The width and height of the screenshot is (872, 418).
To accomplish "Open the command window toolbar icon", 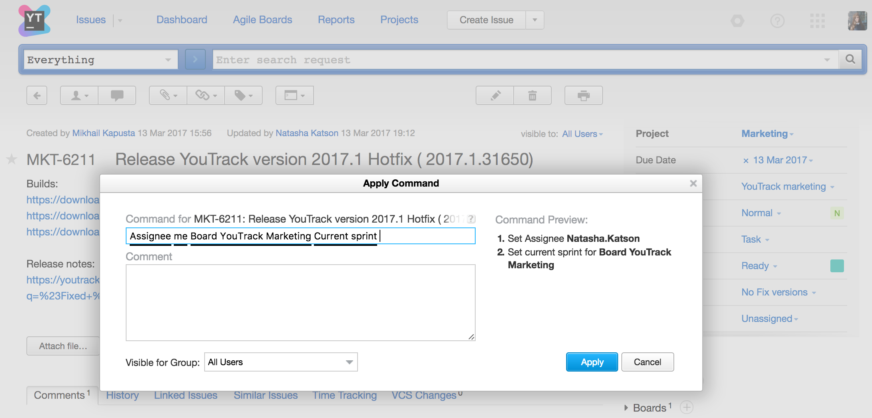I will pos(295,96).
